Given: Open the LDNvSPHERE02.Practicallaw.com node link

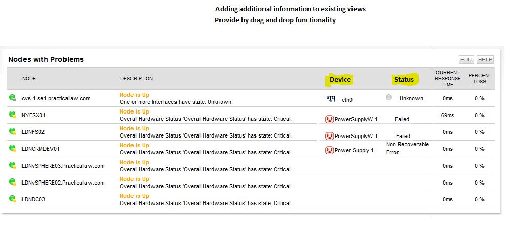Looking at the screenshot, I should coord(63,183).
